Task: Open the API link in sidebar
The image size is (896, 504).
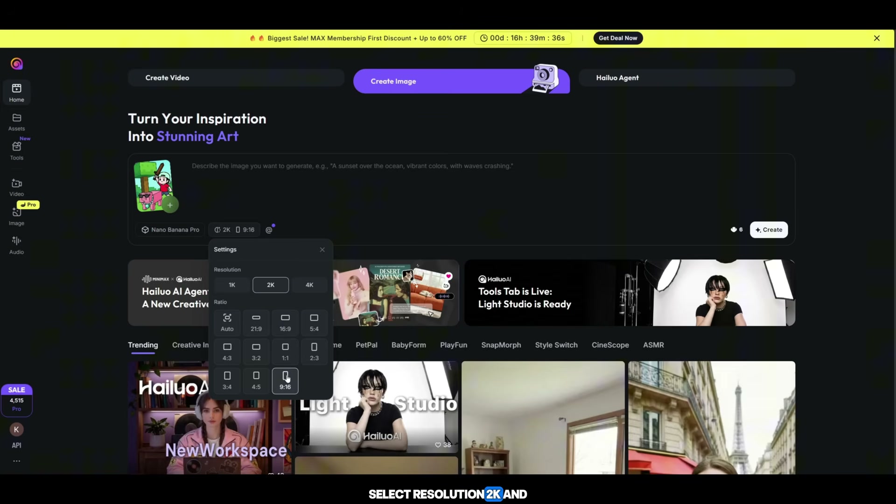Action: [x=17, y=445]
